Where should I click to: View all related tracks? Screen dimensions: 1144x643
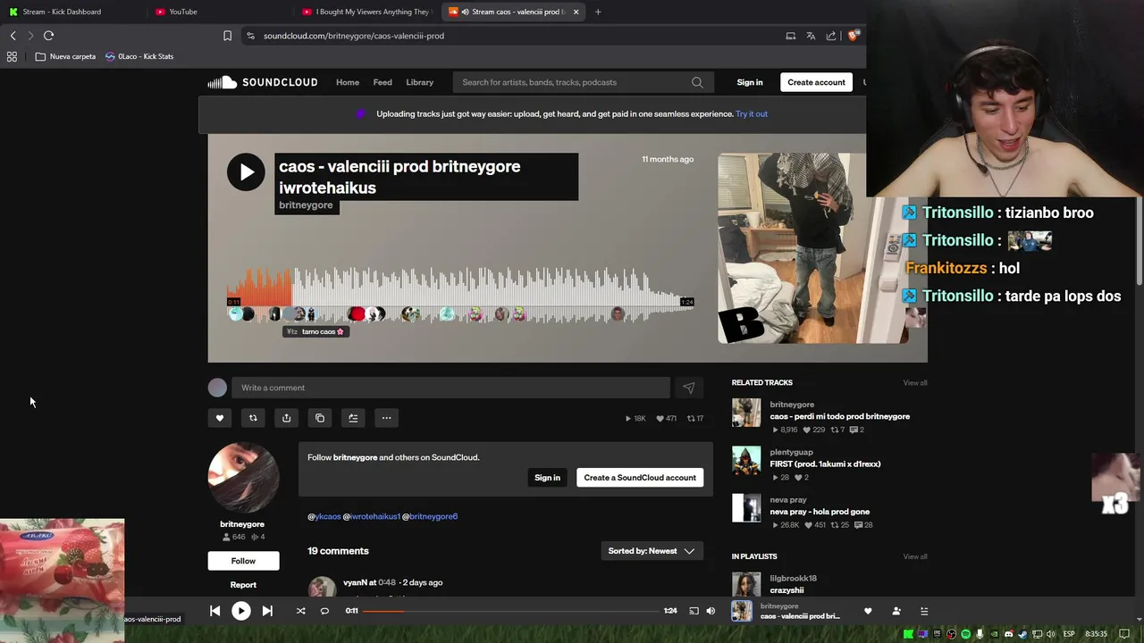pos(915,382)
